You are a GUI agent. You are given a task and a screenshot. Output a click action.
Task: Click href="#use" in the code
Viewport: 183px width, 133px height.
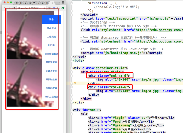point(112,129)
